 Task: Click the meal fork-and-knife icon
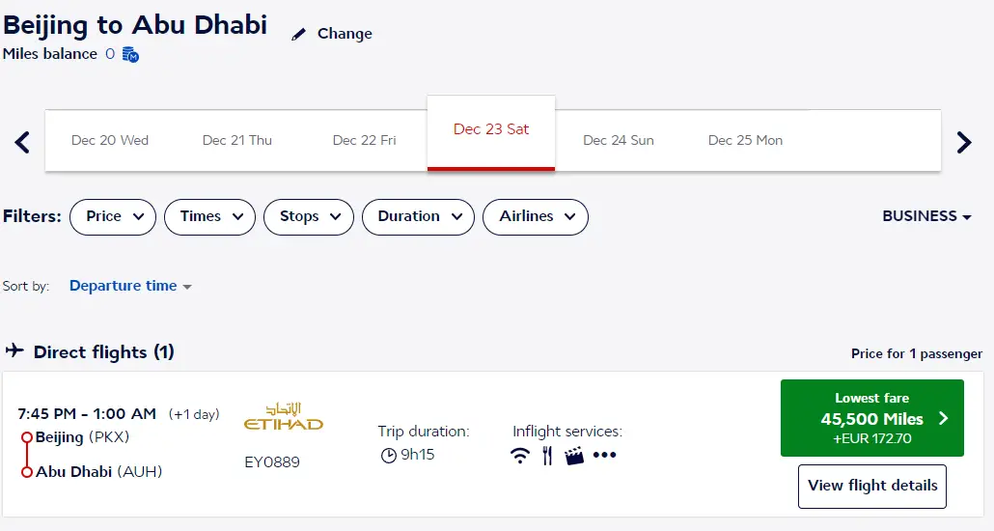[x=547, y=456]
